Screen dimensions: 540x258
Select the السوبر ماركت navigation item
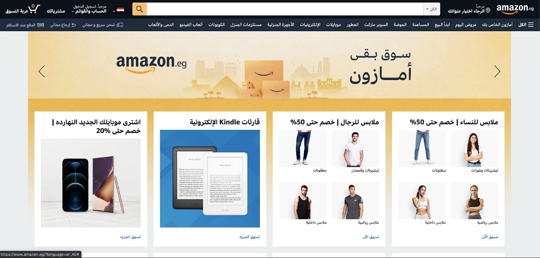377,25
